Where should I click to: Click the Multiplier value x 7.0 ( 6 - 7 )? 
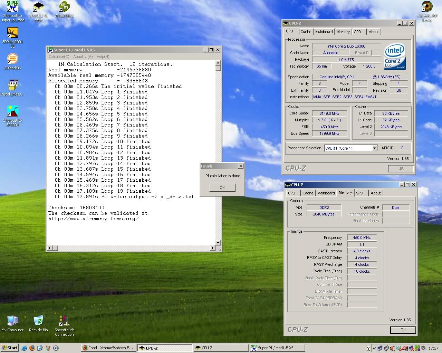click(329, 120)
